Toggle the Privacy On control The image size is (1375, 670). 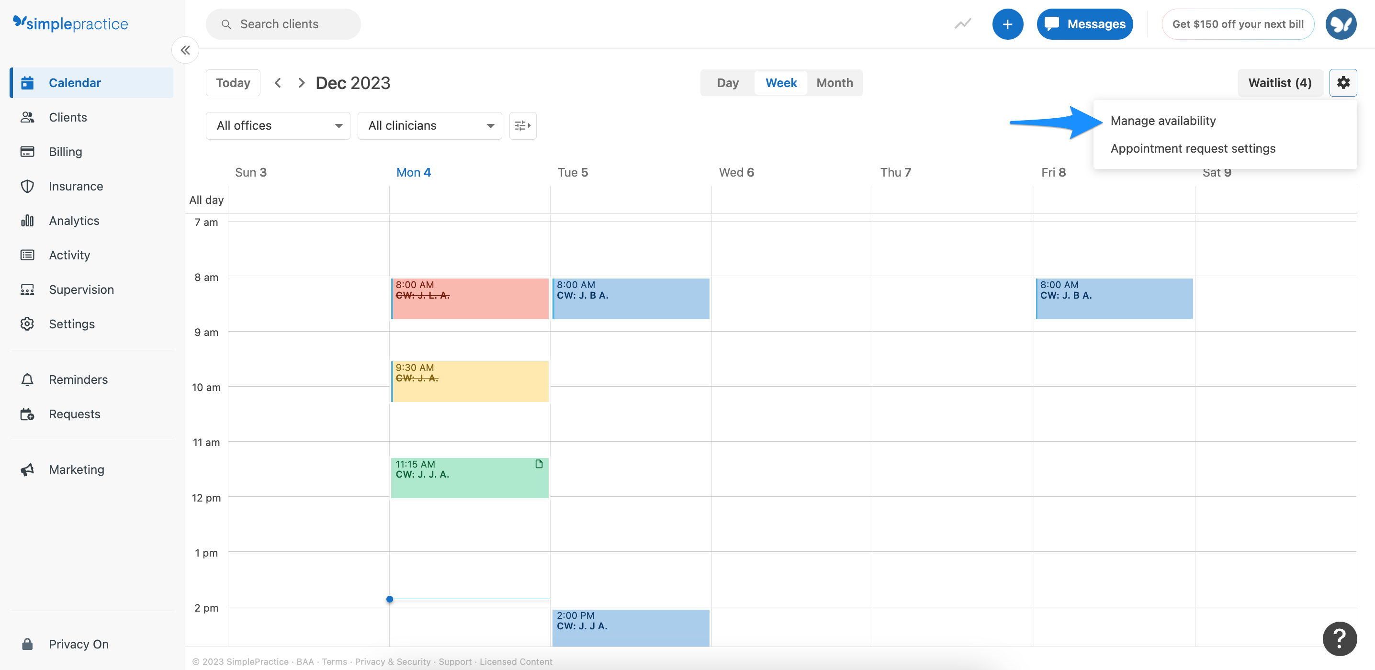(x=78, y=644)
